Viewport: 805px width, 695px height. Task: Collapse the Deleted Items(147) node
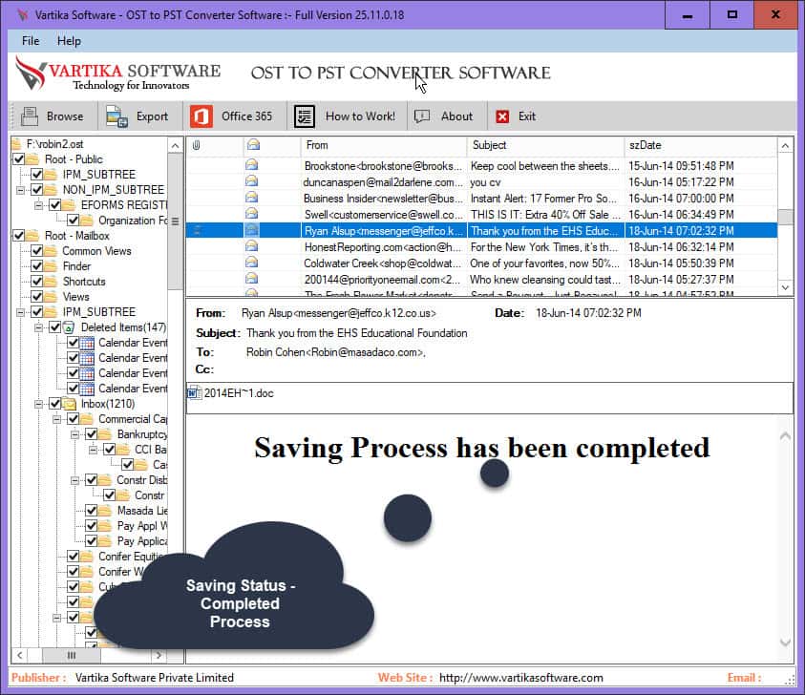[x=38, y=327]
